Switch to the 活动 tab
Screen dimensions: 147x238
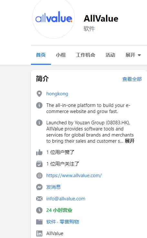(x=110, y=55)
